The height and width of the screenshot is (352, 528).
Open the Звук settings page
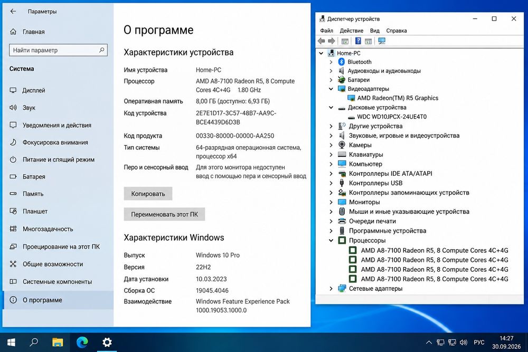(x=23, y=108)
